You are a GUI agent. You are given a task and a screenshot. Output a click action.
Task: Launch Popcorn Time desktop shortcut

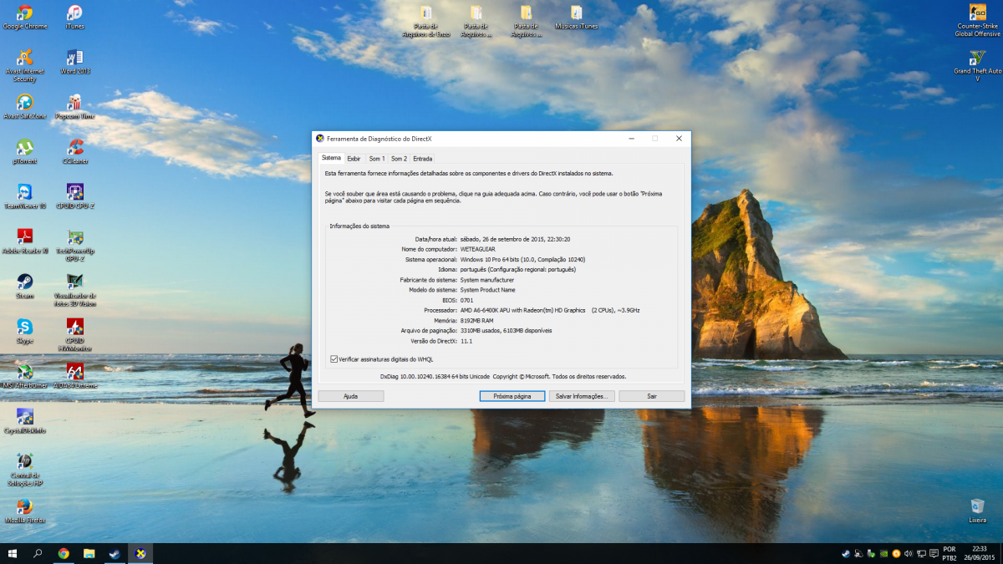74,107
